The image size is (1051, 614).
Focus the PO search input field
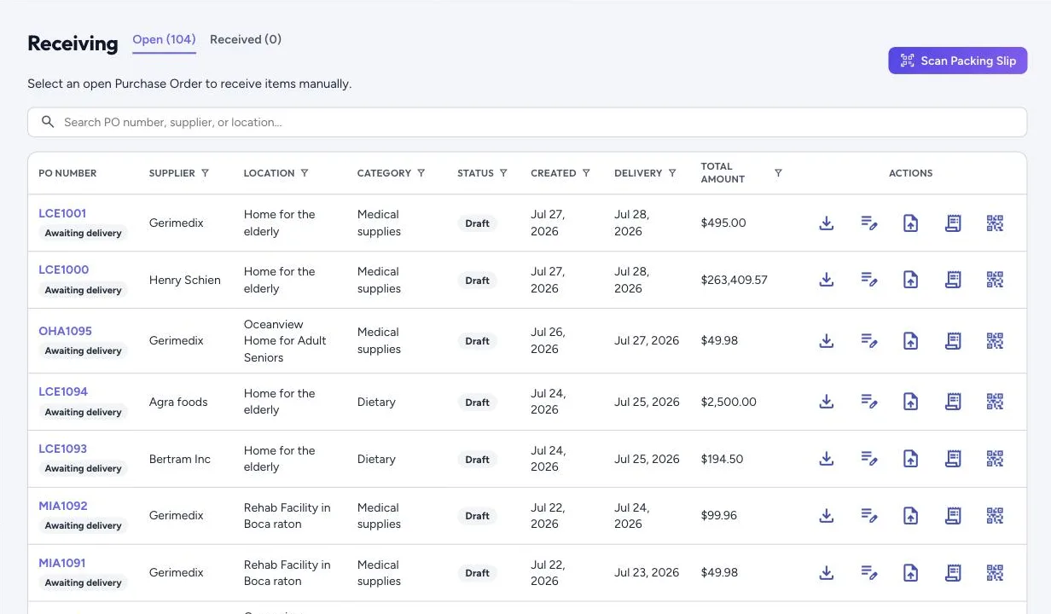pos(527,122)
